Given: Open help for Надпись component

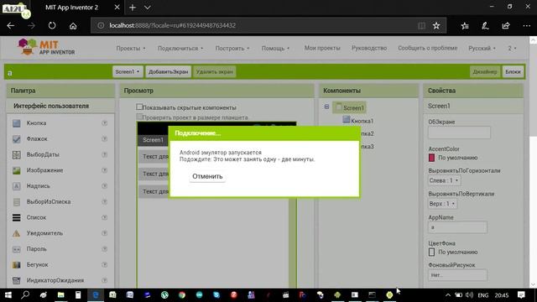Looking at the screenshot, I should (104, 186).
